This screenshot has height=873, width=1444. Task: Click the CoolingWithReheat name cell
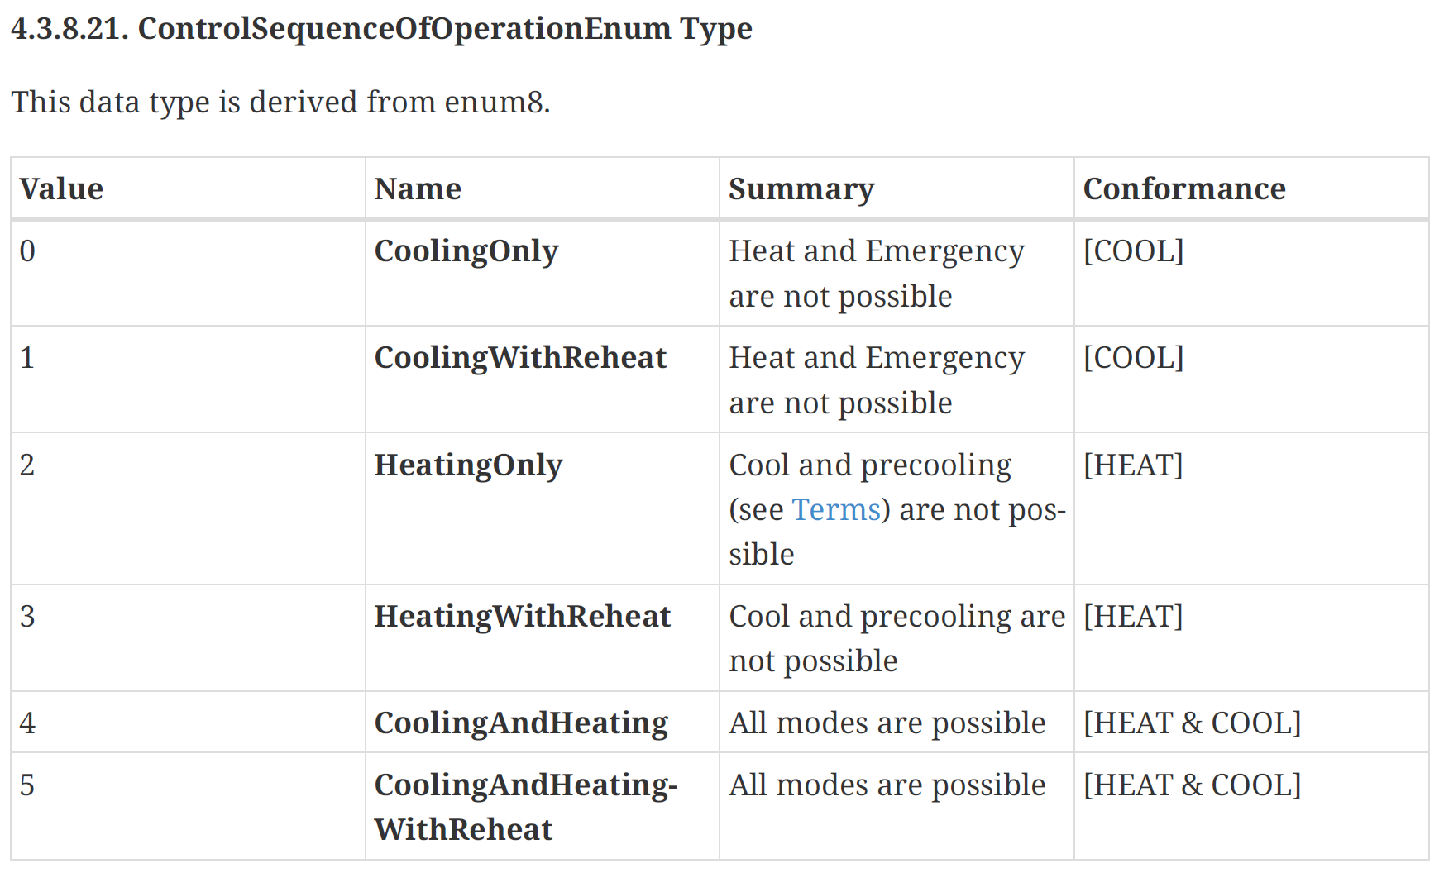coord(519,358)
